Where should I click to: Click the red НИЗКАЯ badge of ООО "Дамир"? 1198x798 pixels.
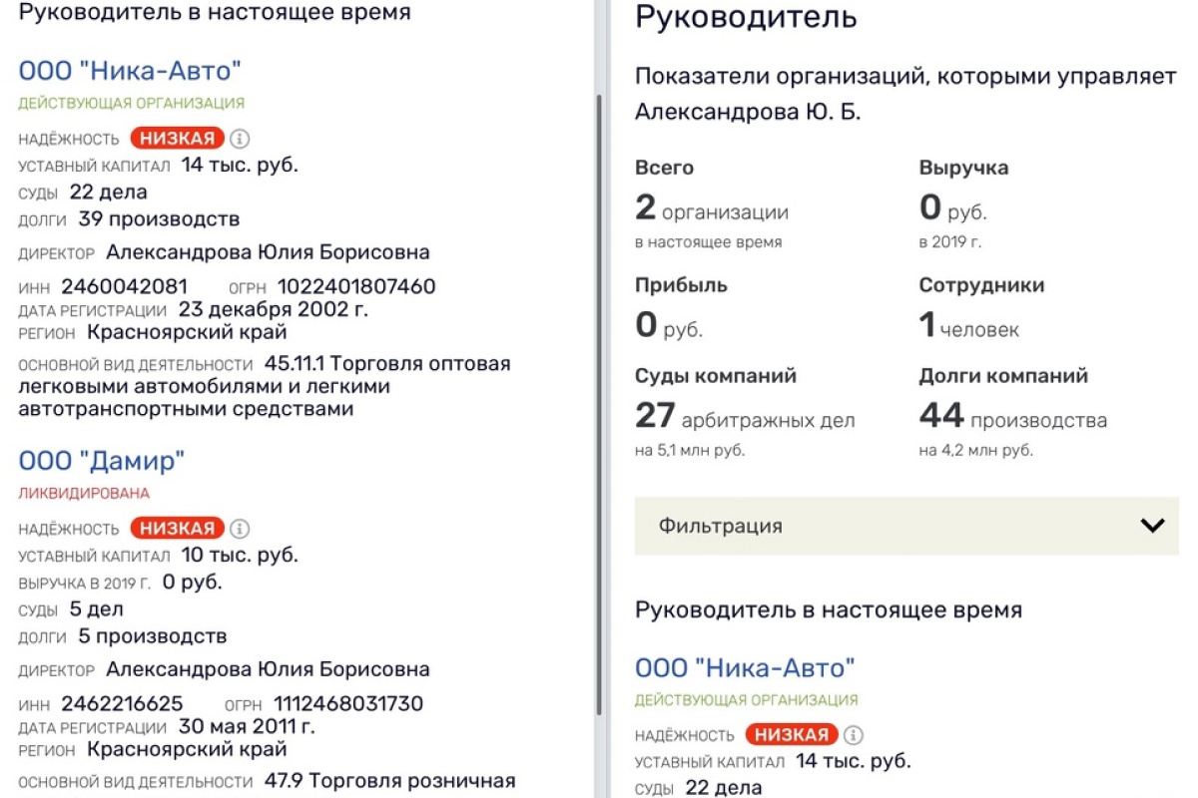coord(177,529)
